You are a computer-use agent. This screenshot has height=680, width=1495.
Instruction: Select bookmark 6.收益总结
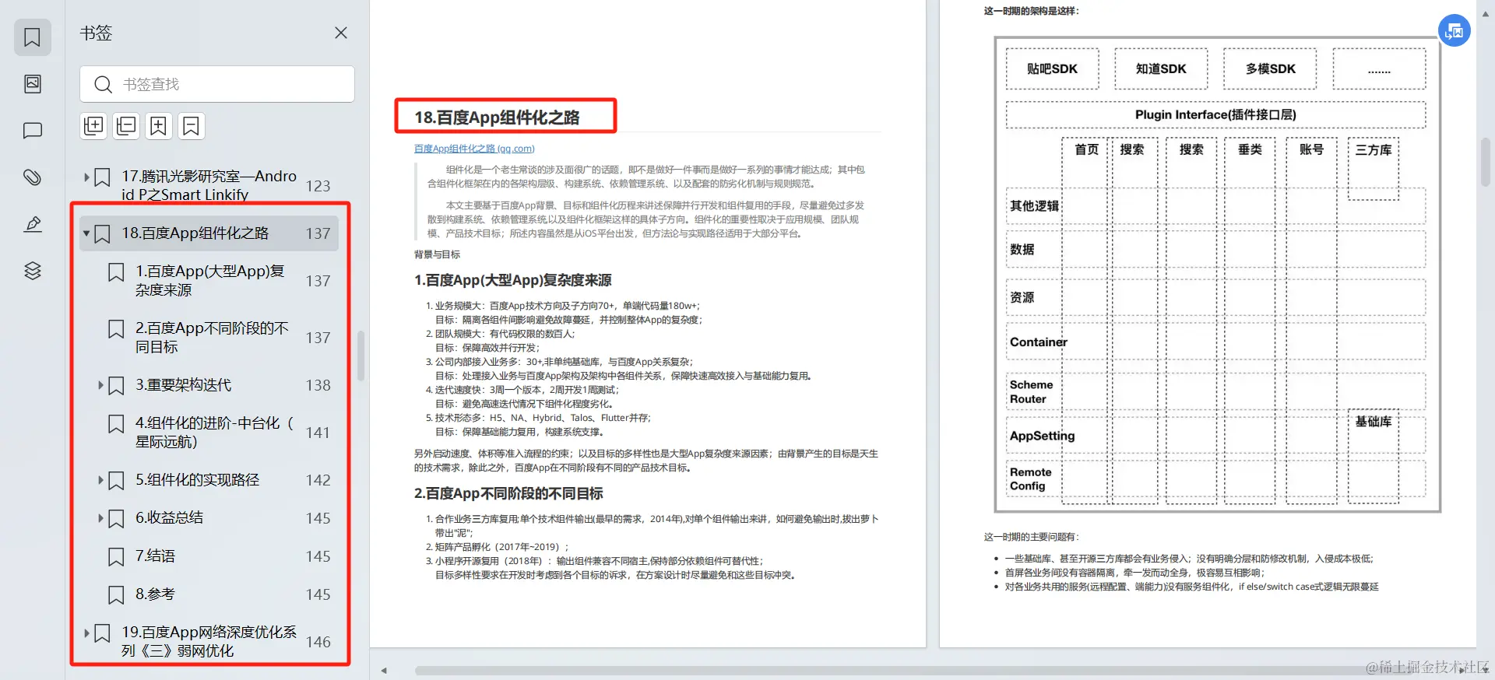[169, 518]
